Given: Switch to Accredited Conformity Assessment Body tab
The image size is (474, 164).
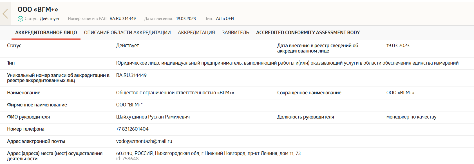Looking at the screenshot, I should (x=308, y=33).
